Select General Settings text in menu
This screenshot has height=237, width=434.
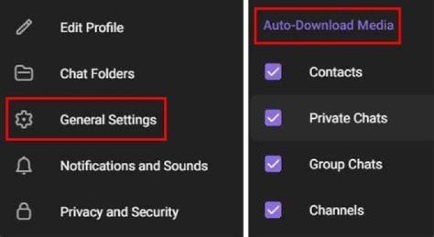[108, 120]
